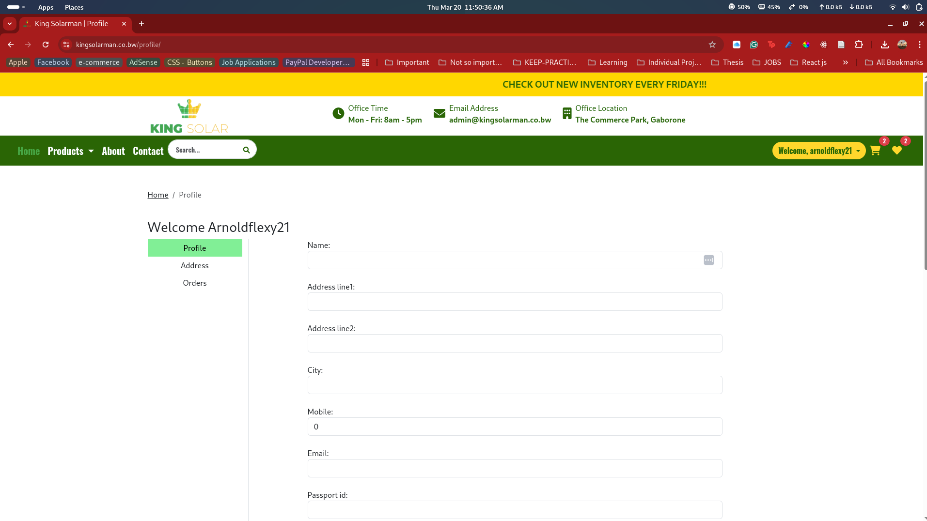927x521 pixels.
Task: Reload the page
Action: pyautogui.click(x=46, y=45)
